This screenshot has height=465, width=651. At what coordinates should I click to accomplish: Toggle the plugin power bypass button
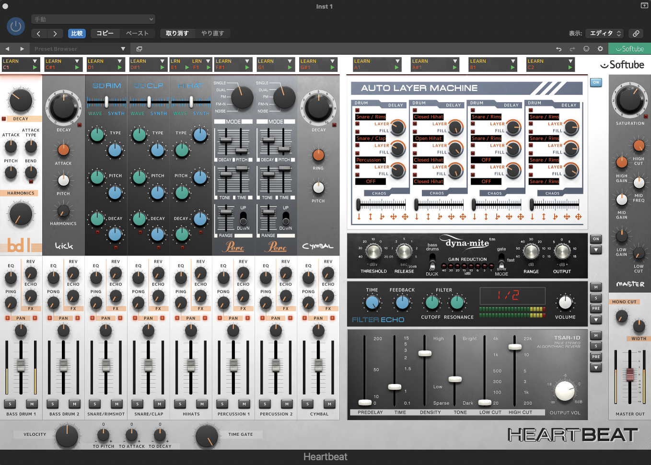pos(16,26)
